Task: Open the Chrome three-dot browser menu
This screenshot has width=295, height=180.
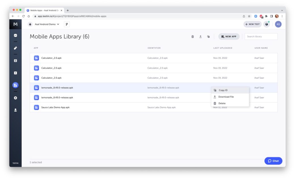Action: 282,16
